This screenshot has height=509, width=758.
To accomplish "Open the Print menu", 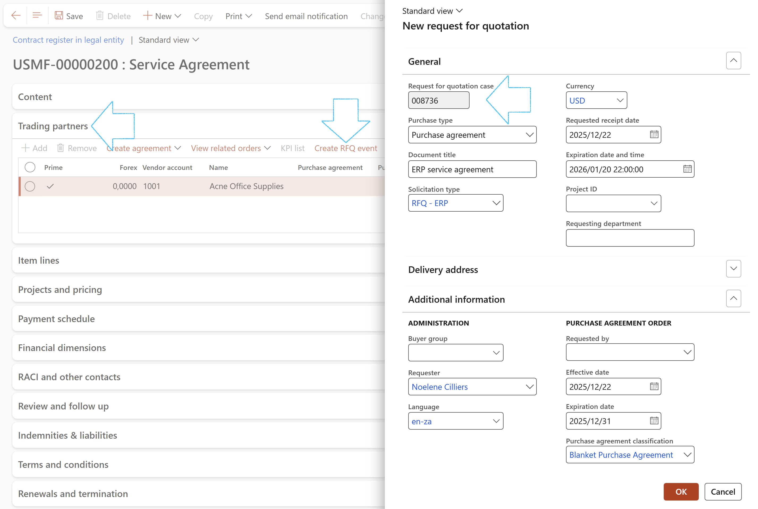I will click(x=239, y=16).
